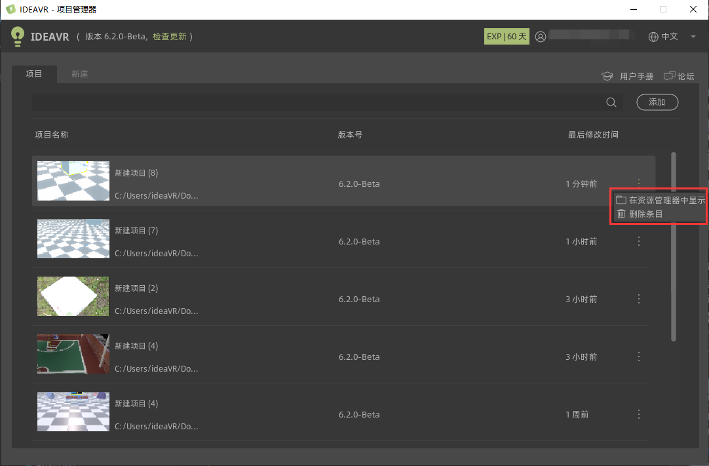709x466 pixels.
Task: Click the EXP 60 天 trial badge
Action: [507, 37]
